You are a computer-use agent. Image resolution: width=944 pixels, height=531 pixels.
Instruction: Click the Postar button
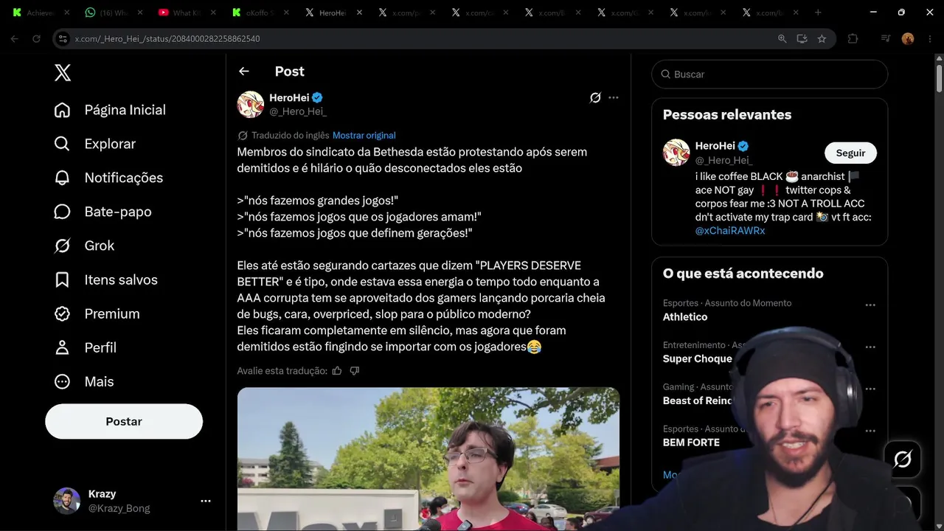coord(124,421)
